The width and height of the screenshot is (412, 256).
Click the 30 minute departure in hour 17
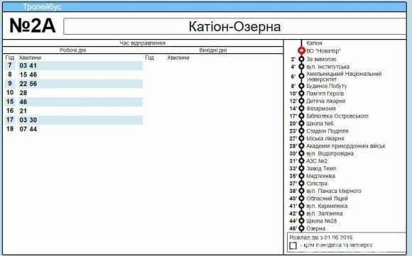33,120
